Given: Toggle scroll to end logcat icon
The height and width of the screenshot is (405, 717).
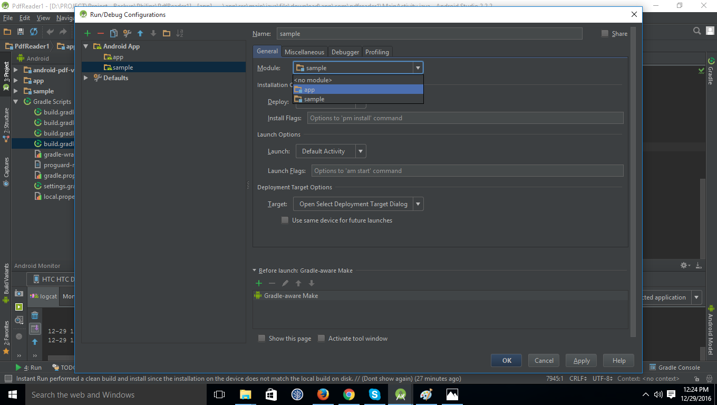Looking at the screenshot, I should 35,329.
